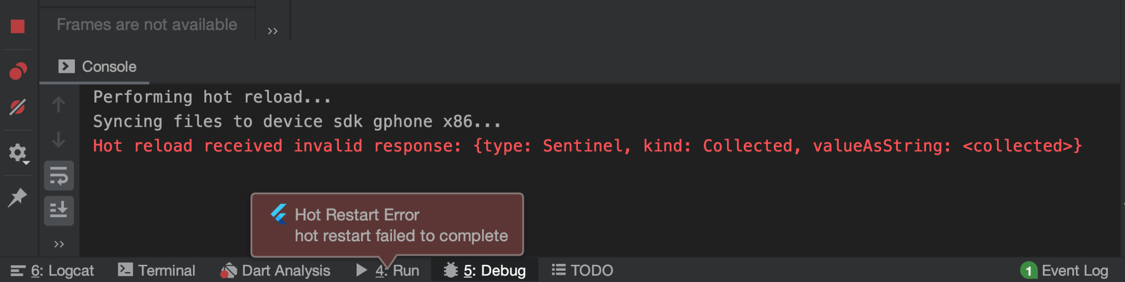Open the Logcat tool window

click(x=52, y=270)
